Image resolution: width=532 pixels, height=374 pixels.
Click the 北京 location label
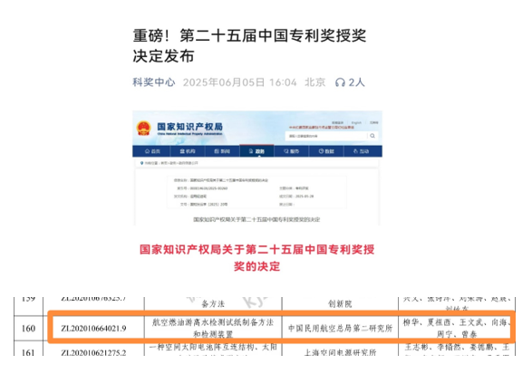pos(314,82)
